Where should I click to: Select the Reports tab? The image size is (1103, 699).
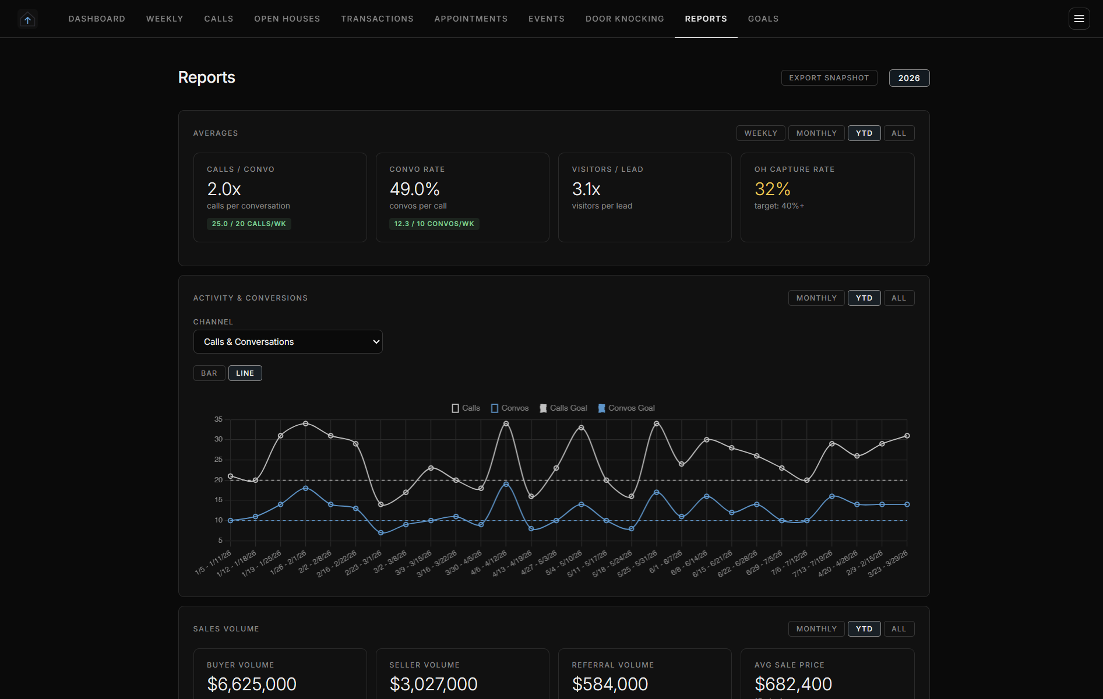[706, 19]
